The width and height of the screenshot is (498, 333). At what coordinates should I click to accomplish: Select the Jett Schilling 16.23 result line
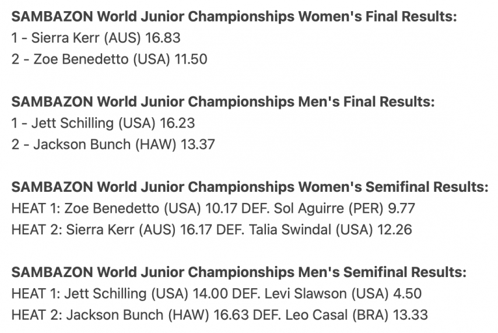103,123
